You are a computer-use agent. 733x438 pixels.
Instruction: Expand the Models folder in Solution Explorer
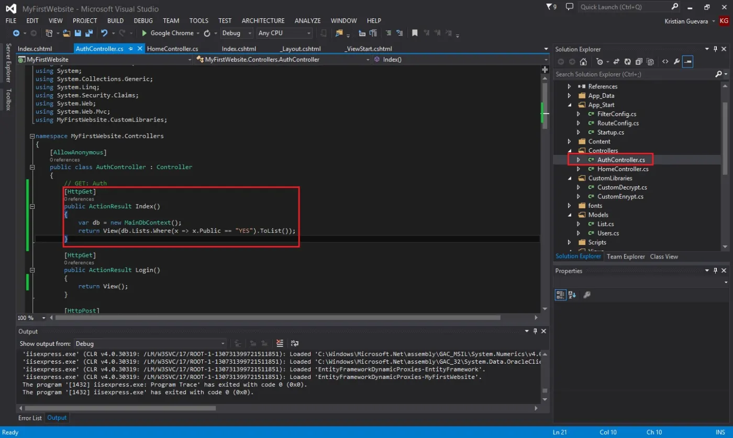tap(570, 215)
